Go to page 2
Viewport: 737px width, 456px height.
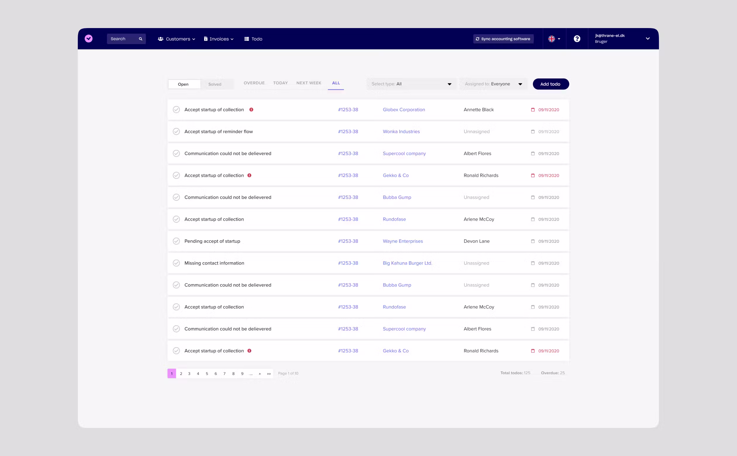pos(181,374)
